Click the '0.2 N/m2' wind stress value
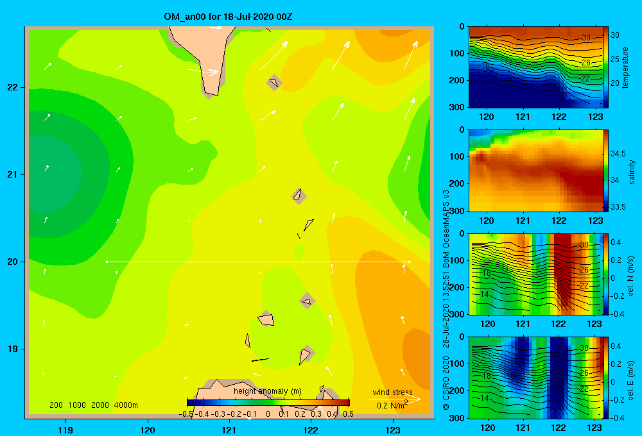The image size is (642, 436). click(x=392, y=405)
